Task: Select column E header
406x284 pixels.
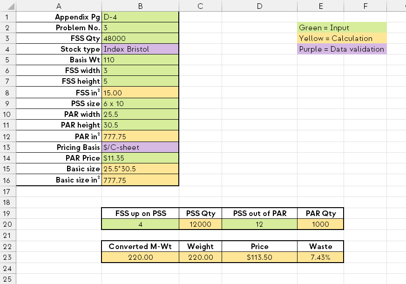Action: pyautogui.click(x=320, y=6)
